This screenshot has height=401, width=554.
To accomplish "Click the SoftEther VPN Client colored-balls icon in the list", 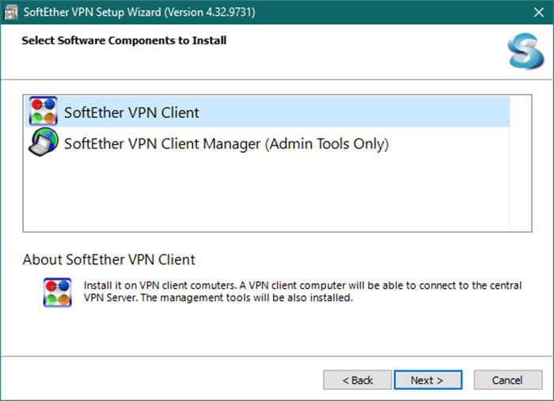I will [43, 112].
